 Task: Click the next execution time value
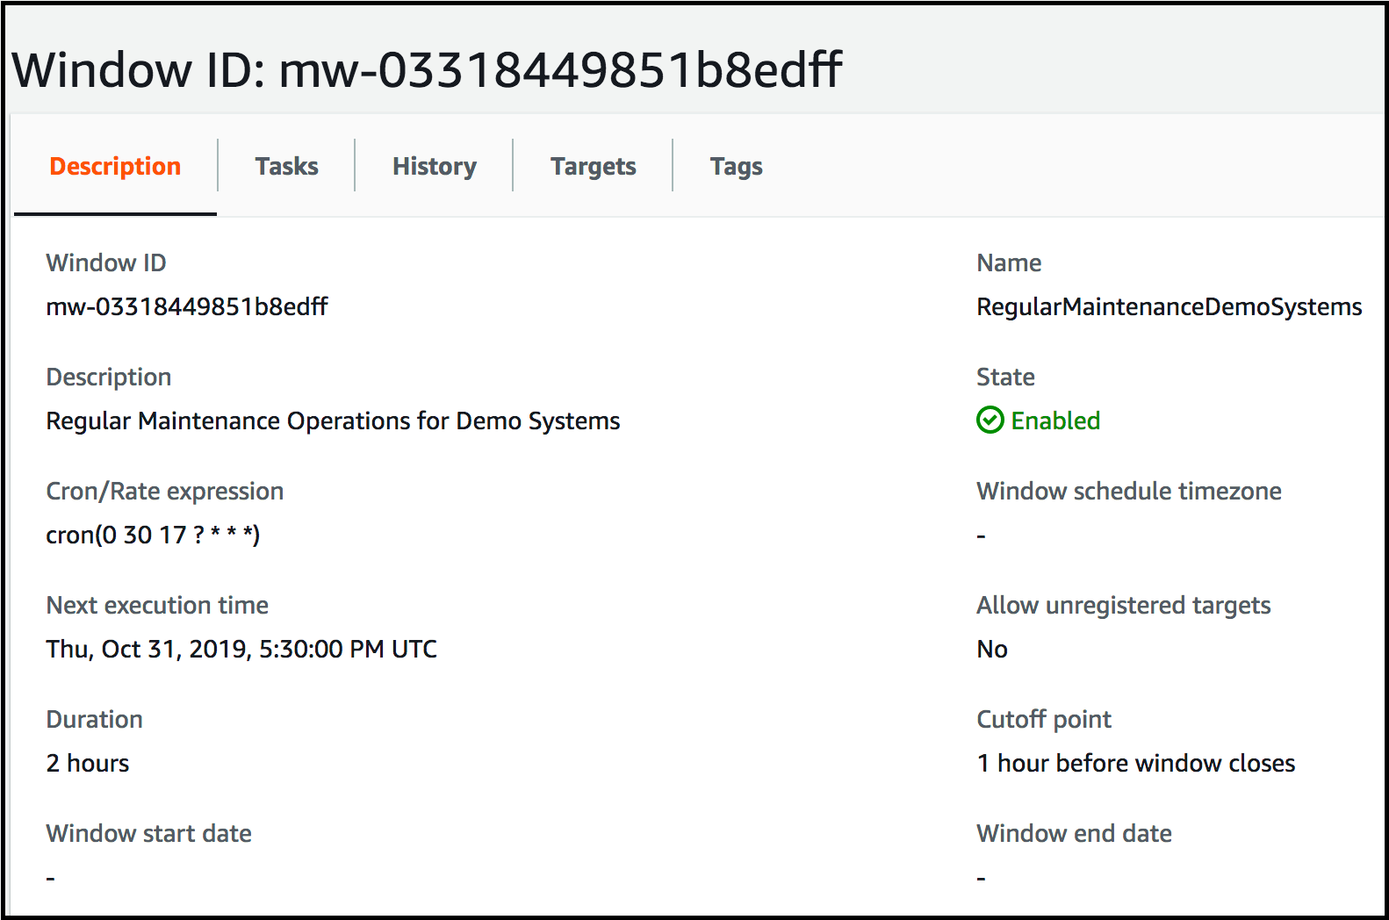tap(241, 649)
